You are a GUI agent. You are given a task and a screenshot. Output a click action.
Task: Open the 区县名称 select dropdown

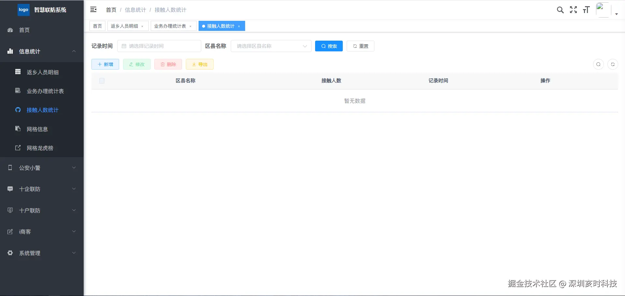pos(271,46)
